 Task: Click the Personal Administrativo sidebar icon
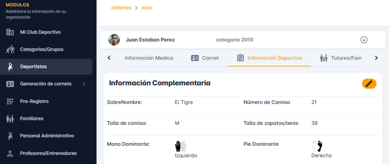10,136
